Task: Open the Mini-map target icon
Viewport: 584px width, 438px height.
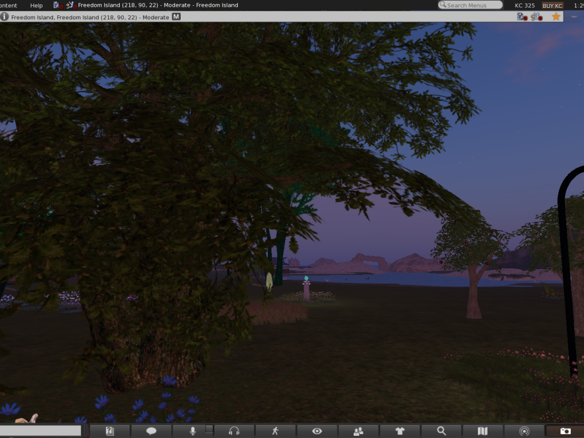Action: [524, 431]
